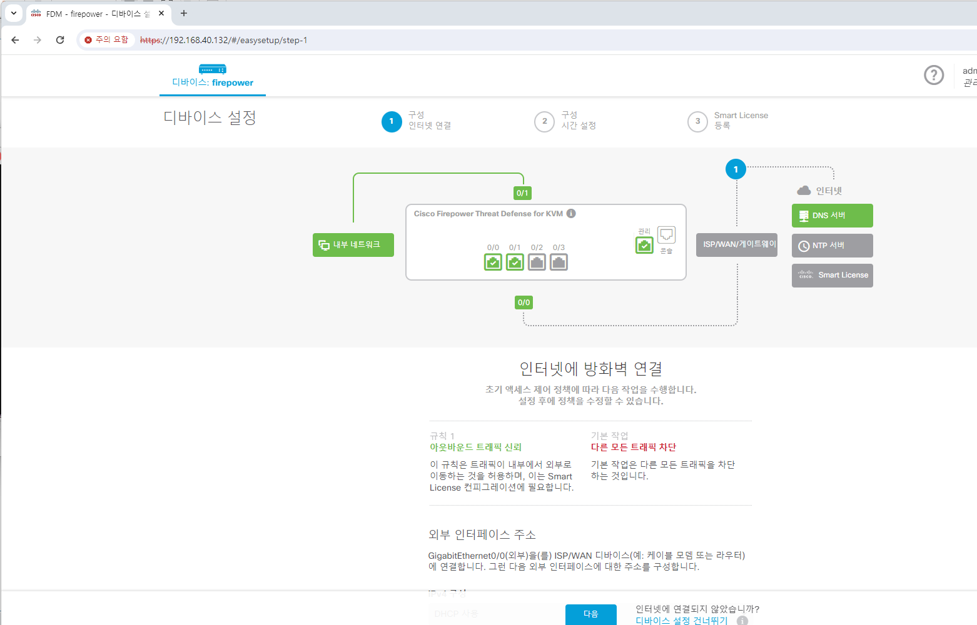This screenshot has height=625, width=977.
Task: Click 아웃바운드 트래픽 신뢰 rule text
Action: 475,447
